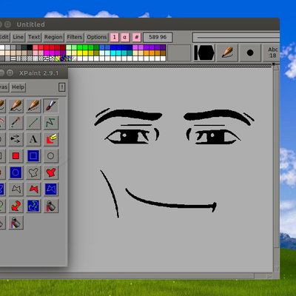
Task: Select the calligraphic brush pen tool
Action: coord(51,106)
